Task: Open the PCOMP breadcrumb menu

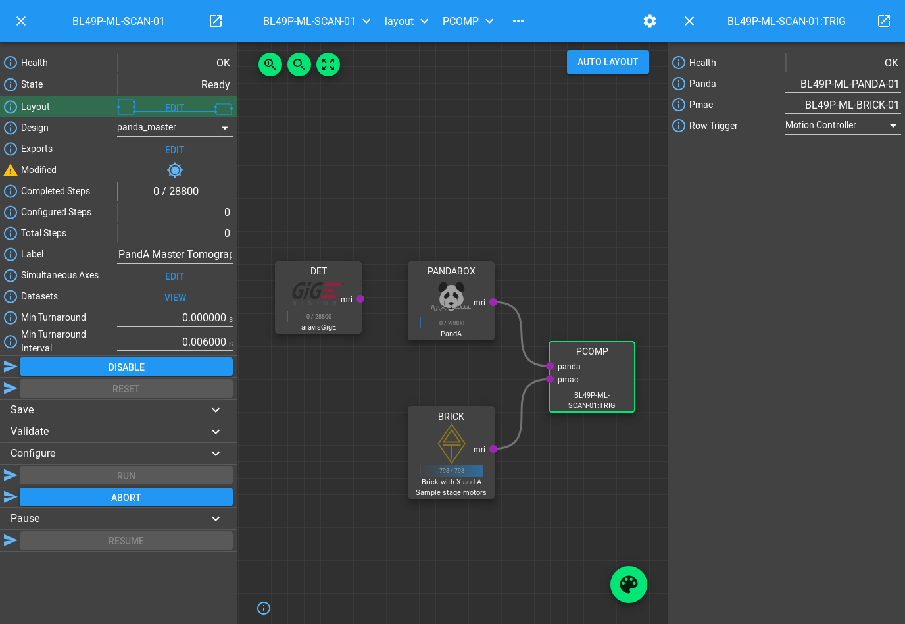Action: (x=468, y=21)
